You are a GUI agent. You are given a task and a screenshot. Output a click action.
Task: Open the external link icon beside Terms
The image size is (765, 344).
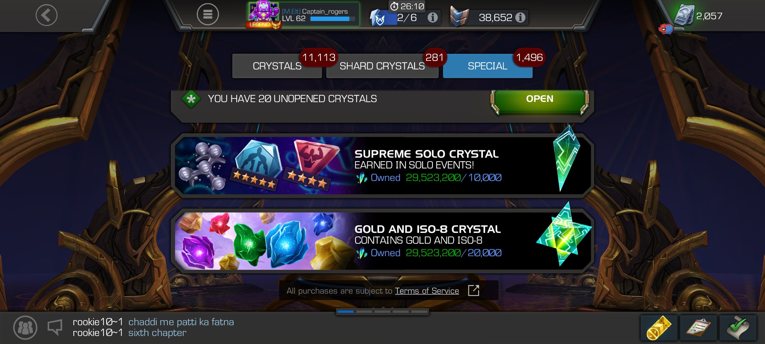click(474, 290)
